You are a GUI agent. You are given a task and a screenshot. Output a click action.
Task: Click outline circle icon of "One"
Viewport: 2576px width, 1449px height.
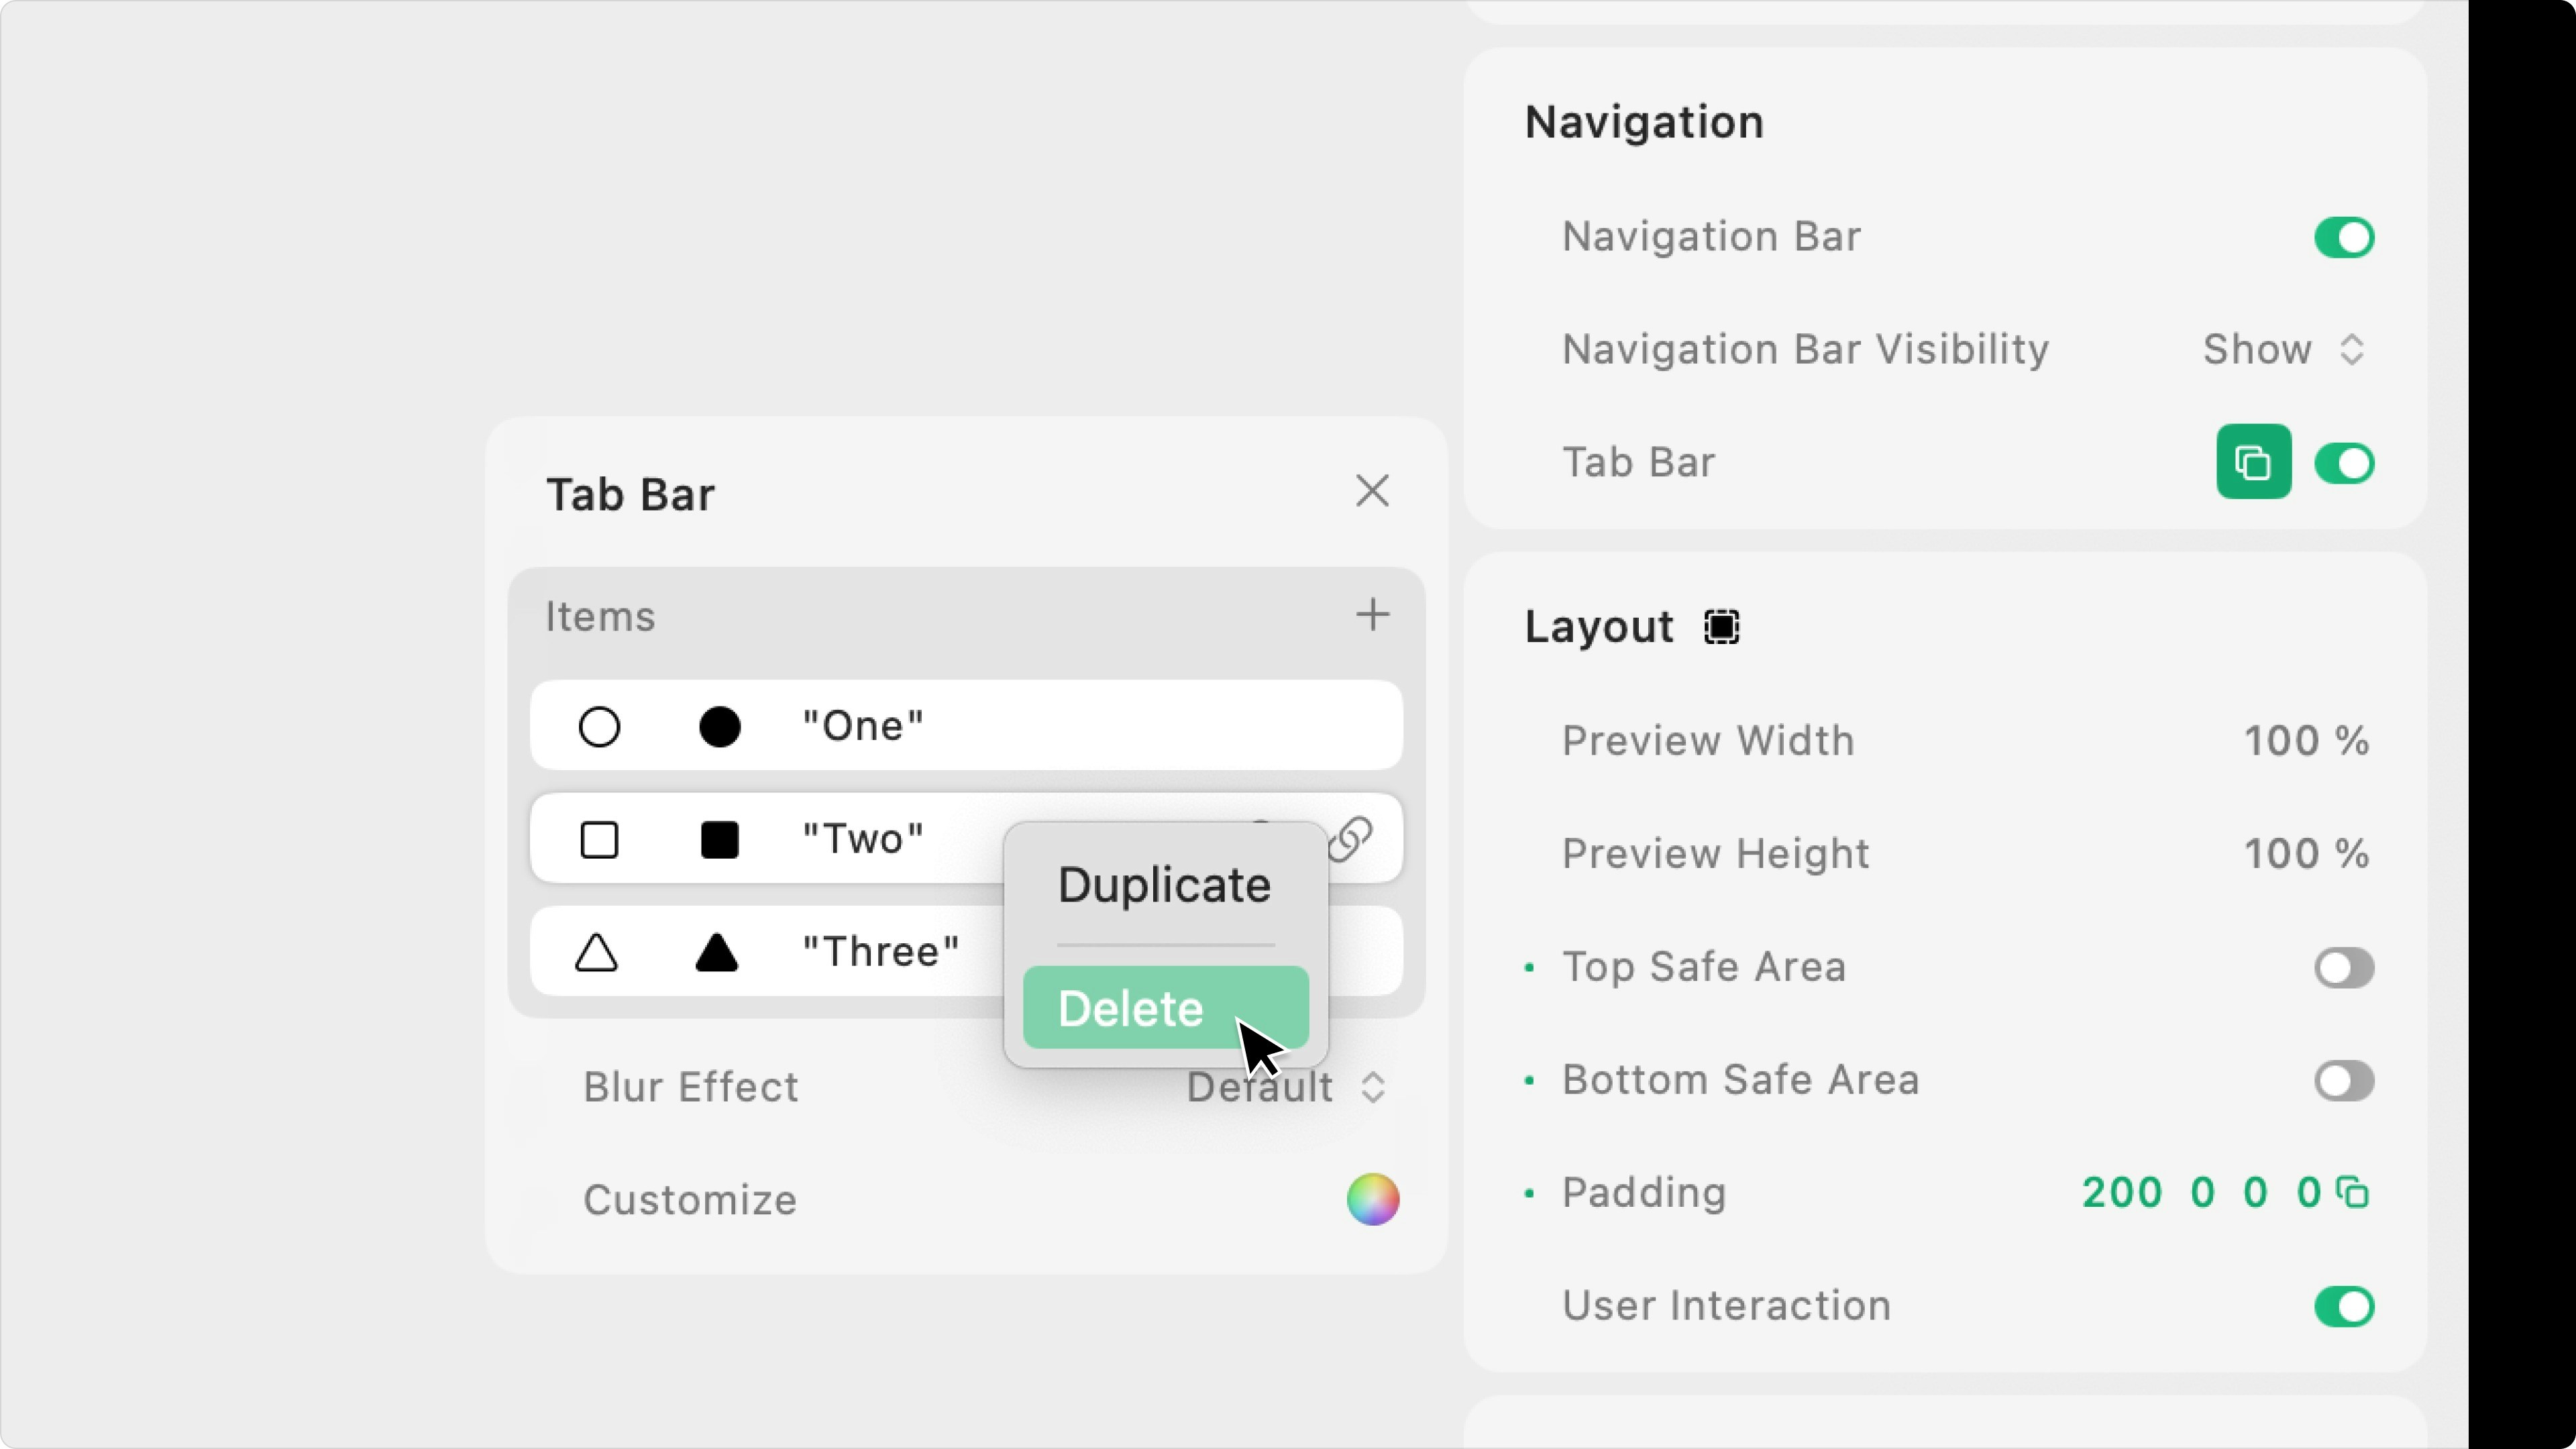[599, 726]
